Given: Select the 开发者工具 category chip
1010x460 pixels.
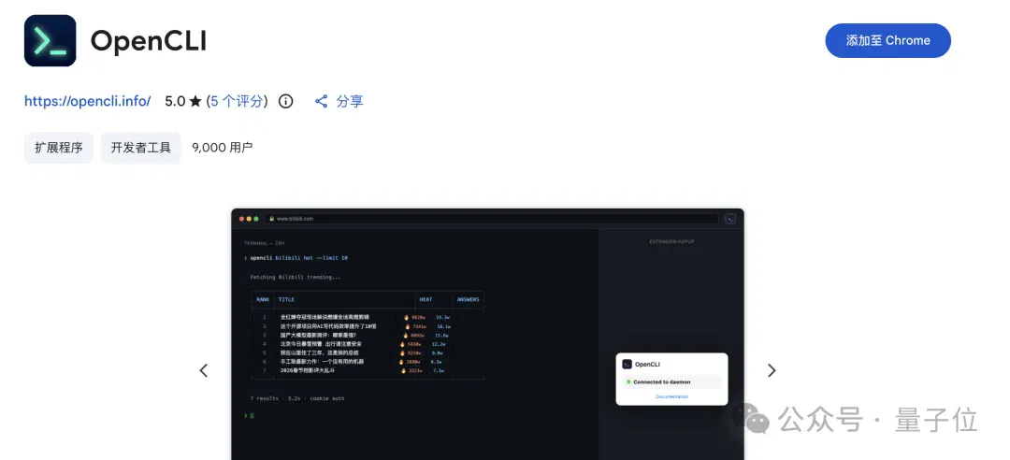Looking at the screenshot, I should [x=141, y=148].
